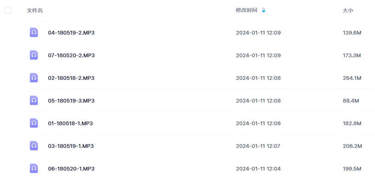Click the audio icon for 04-180519-2.MP3
The image size is (375, 188).
pos(34,32)
